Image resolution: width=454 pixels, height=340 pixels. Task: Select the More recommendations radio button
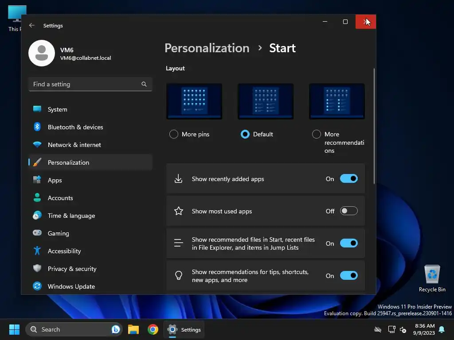pyautogui.click(x=317, y=134)
